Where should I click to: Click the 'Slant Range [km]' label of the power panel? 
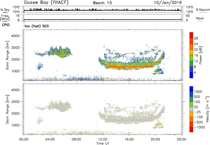(x=7, y=55)
